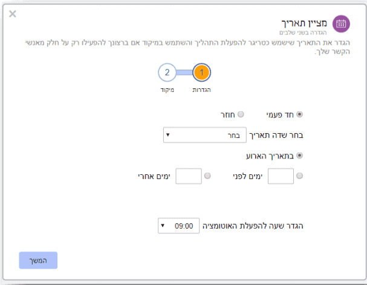Image resolution: width=367 pixels, height=285 pixels.
Task: Click the ימים אחרי number input
Action: point(189,176)
